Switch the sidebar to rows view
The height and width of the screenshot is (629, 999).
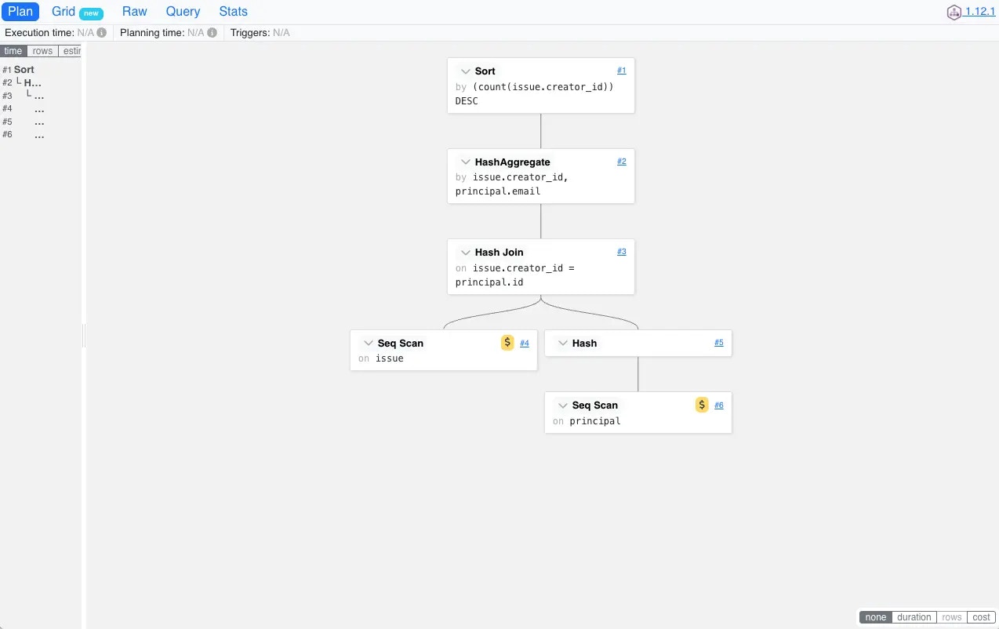pos(42,51)
